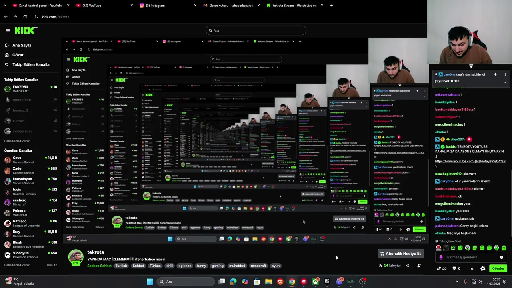Viewport: 512px width, 288px height.
Task: Select the minecraft tag
Action: [258, 266]
